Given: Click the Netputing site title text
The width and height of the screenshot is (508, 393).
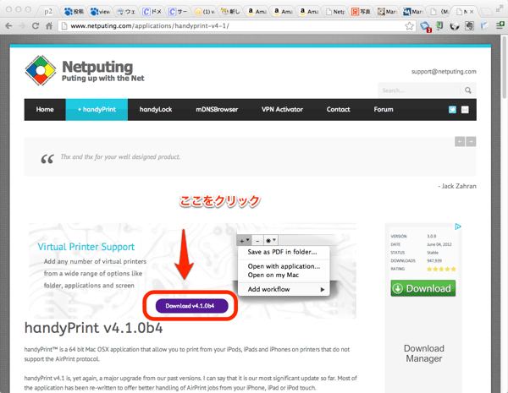Looking at the screenshot, I should point(97,67).
